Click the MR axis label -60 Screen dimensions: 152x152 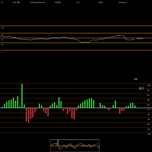[x=148, y=124]
